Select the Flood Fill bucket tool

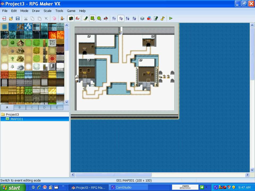[x=106, y=18]
